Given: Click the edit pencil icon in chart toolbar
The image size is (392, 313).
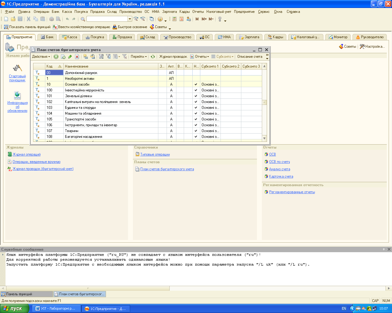Looking at the screenshot, I should [x=70, y=57].
